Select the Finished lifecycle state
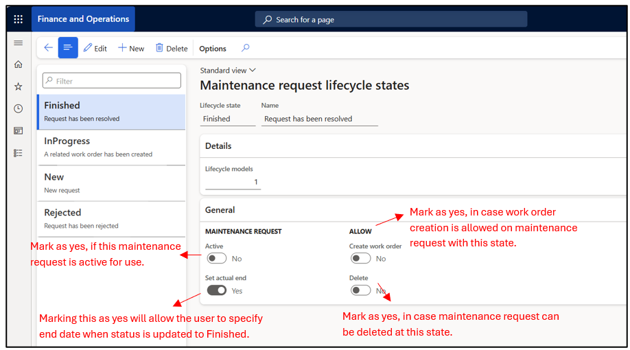 pyautogui.click(x=111, y=112)
